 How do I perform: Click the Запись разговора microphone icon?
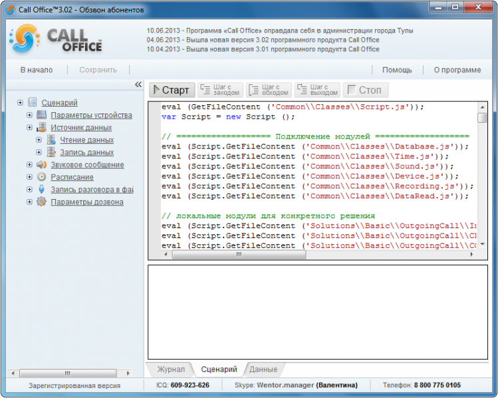41,189
